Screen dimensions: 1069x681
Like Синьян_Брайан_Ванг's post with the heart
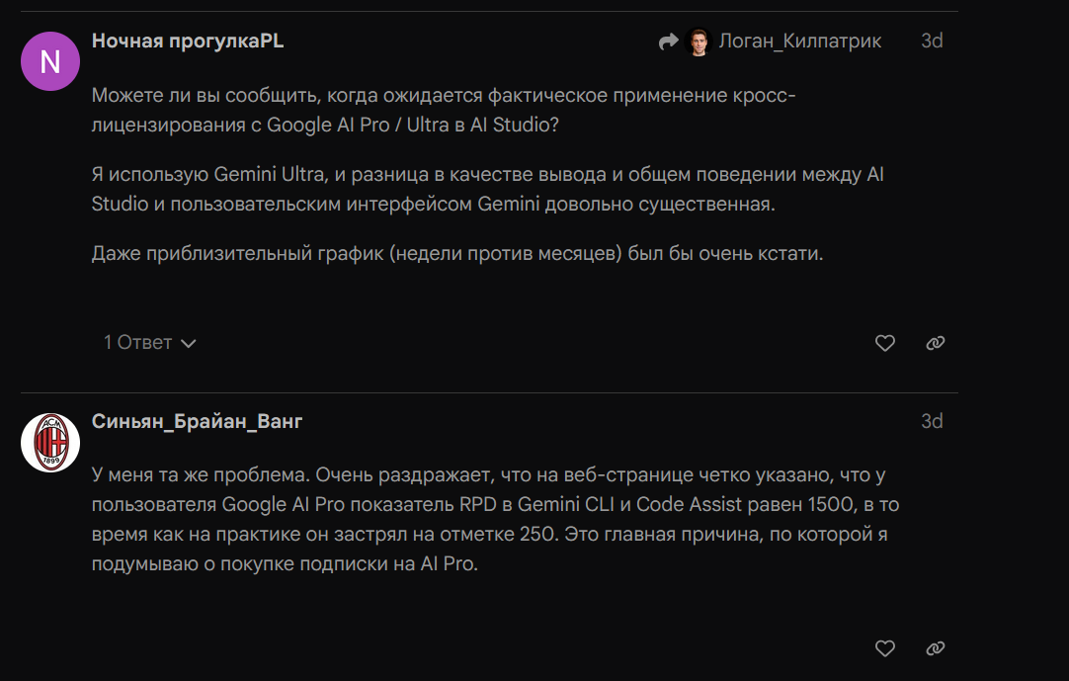coord(885,648)
